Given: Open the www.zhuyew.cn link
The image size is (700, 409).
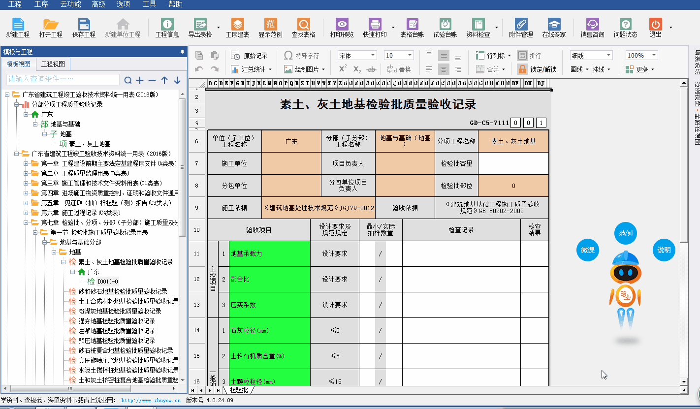Looking at the screenshot, I should click(x=151, y=401).
